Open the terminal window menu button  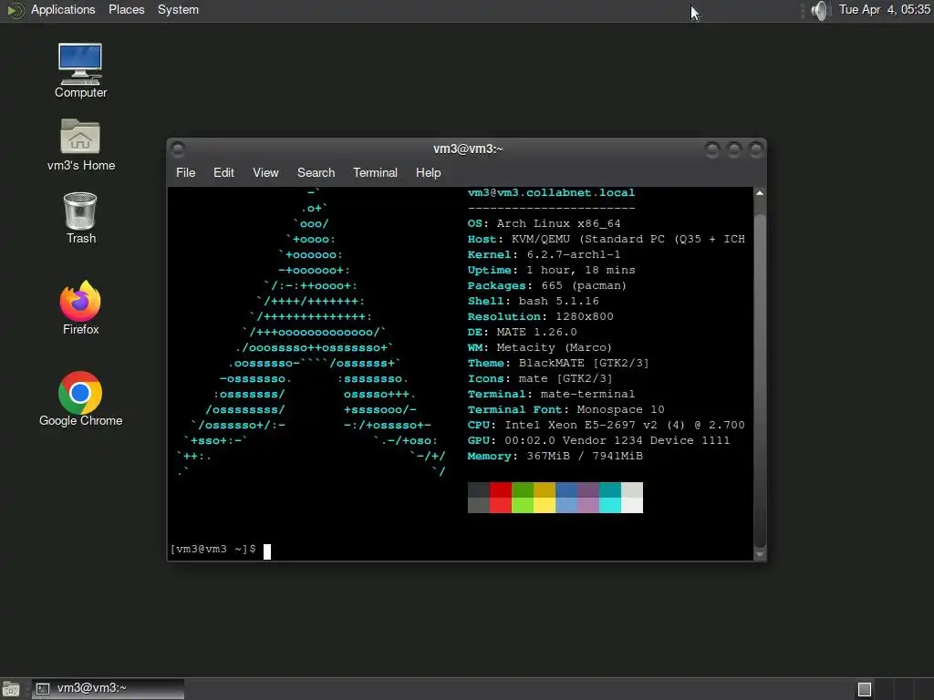click(178, 149)
